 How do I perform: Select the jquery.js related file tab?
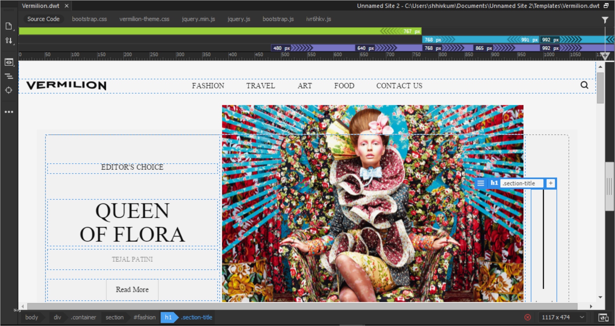(239, 19)
